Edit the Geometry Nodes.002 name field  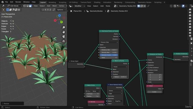tap(128, 6)
